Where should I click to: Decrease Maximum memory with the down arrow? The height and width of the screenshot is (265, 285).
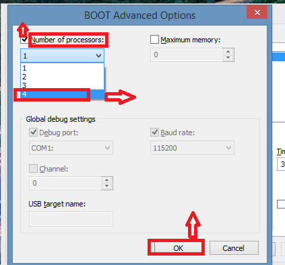click(x=228, y=58)
